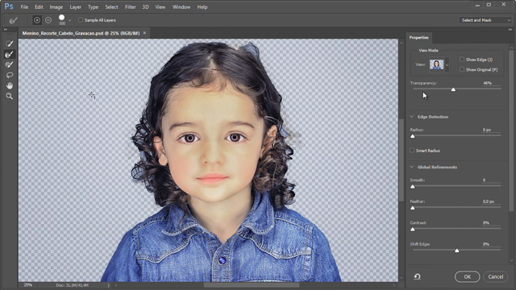Click the Smooth slider handle
The image size is (516, 290).
413,186
